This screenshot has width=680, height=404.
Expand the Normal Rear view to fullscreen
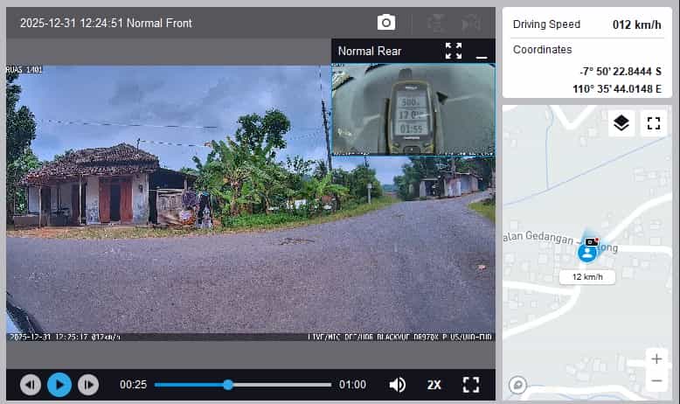(454, 51)
